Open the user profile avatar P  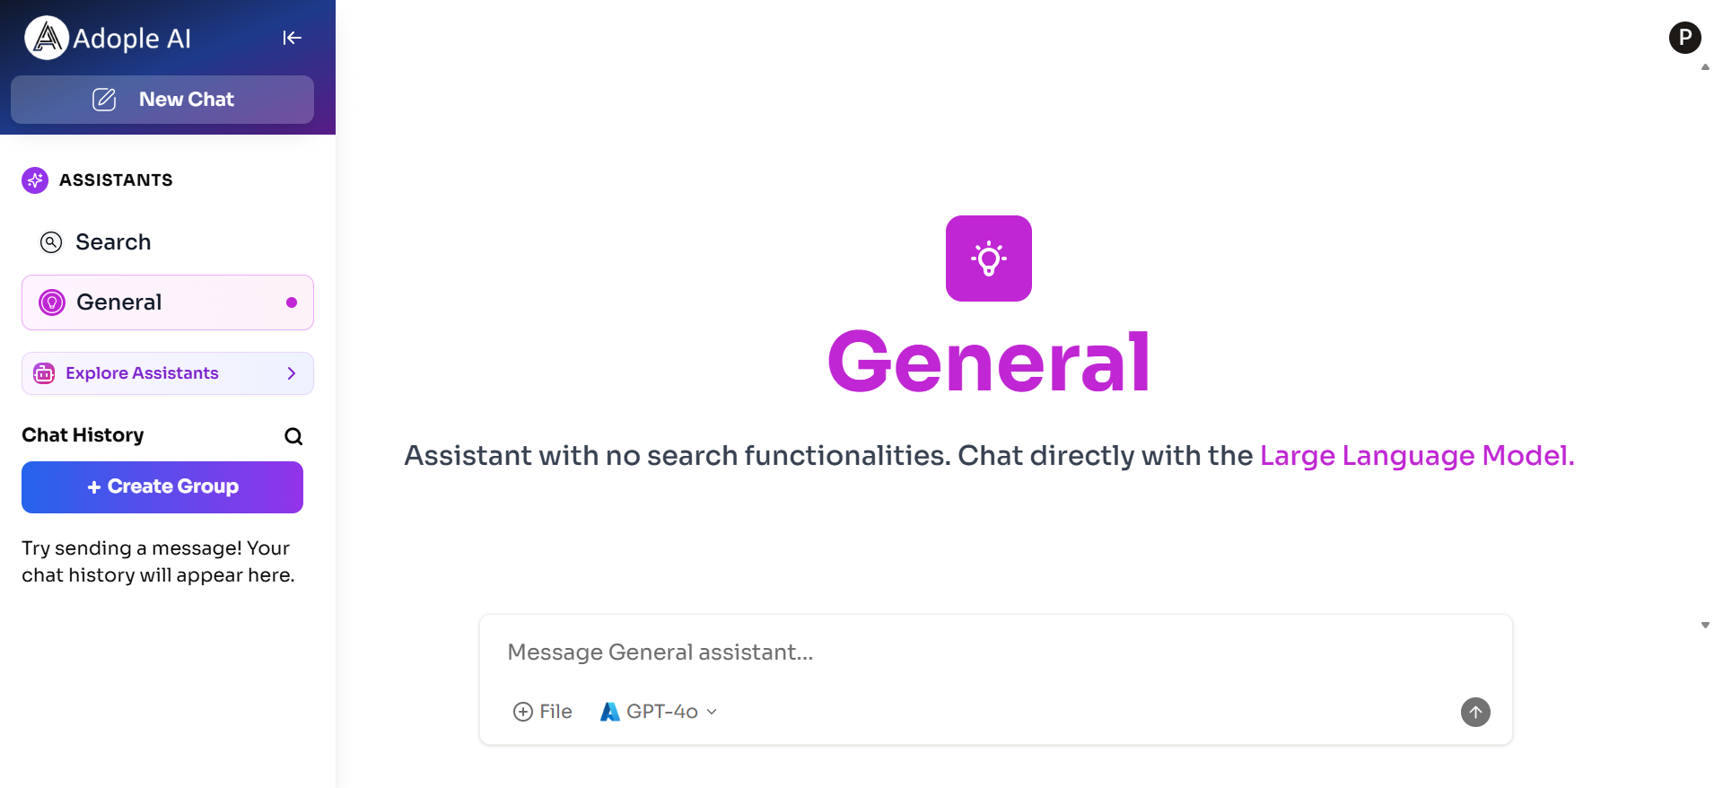pos(1684,38)
